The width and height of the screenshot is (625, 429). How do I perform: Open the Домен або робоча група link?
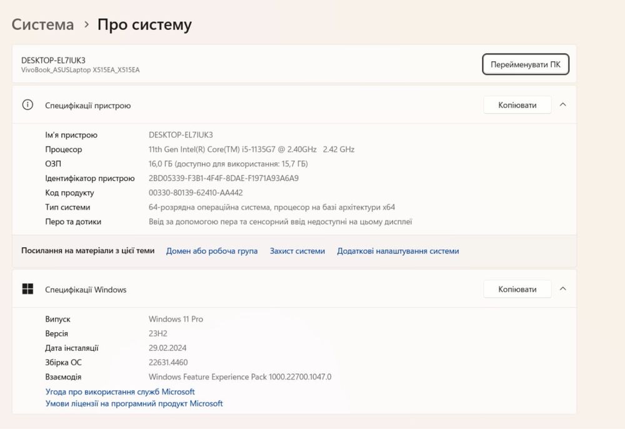point(212,251)
